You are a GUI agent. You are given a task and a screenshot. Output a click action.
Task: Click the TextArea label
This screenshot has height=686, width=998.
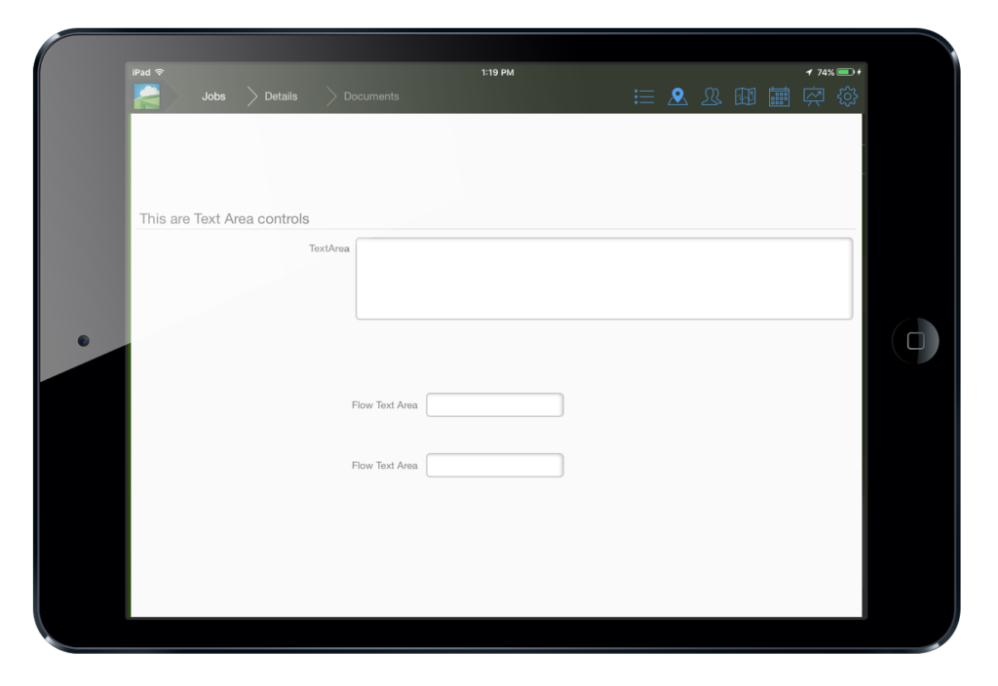327,248
